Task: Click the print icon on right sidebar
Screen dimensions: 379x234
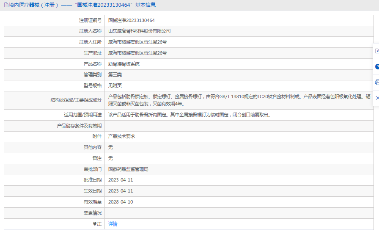Action: coord(377,83)
